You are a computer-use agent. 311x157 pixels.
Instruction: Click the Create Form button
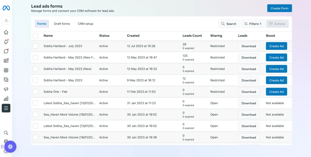(279, 8)
